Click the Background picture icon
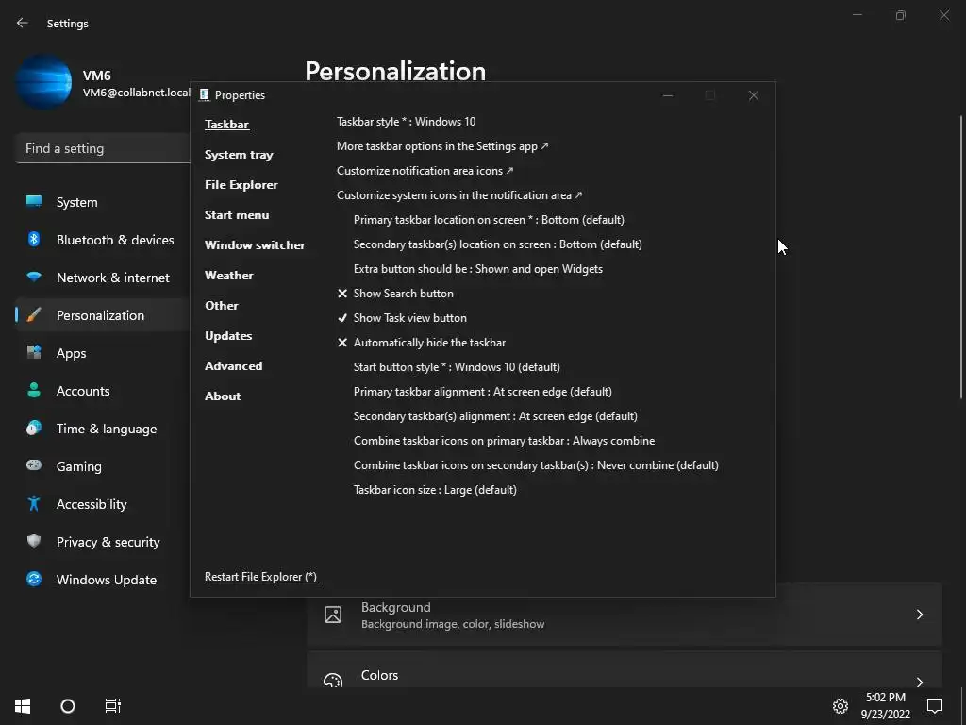 (333, 615)
